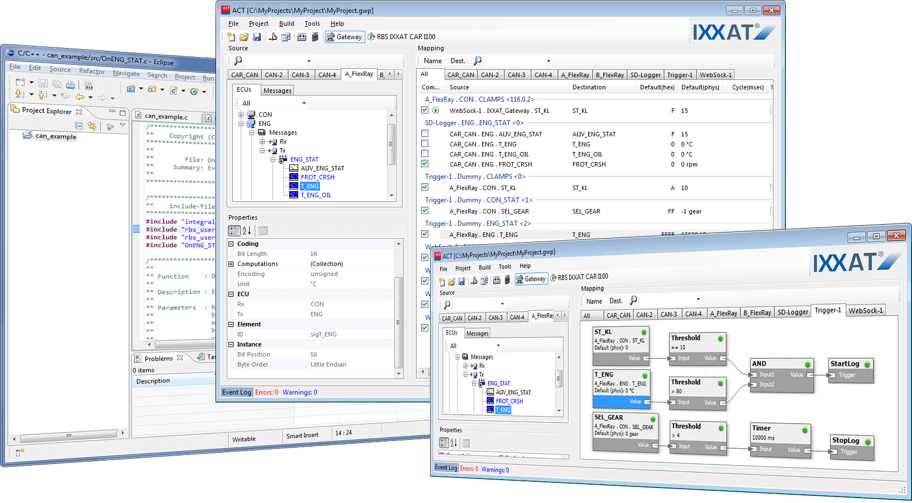912x503 pixels.
Task: Click Save disk icon in back ACT toolbar
Action: click(257, 37)
